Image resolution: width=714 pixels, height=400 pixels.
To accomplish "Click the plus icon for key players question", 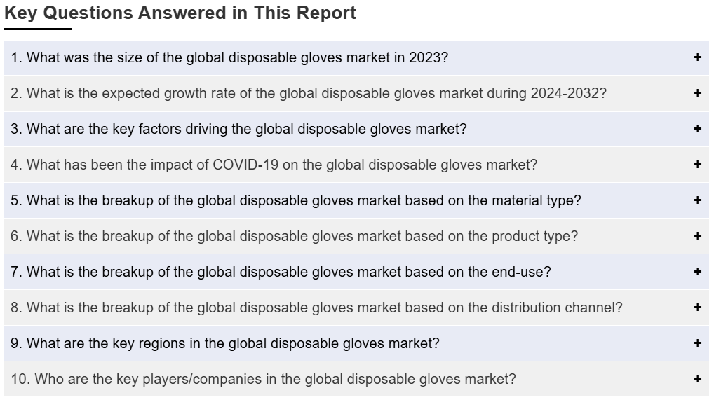I will pos(697,378).
